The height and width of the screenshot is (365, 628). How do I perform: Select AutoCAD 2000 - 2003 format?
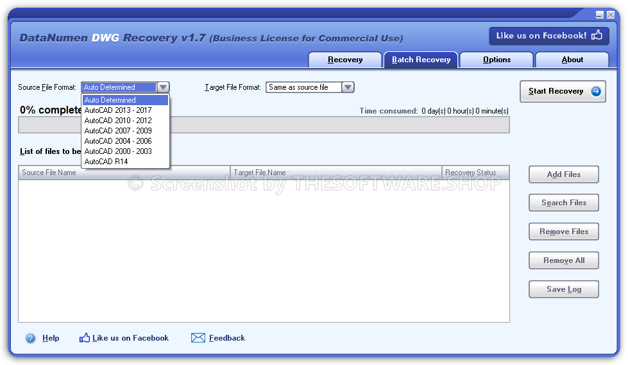pos(125,151)
